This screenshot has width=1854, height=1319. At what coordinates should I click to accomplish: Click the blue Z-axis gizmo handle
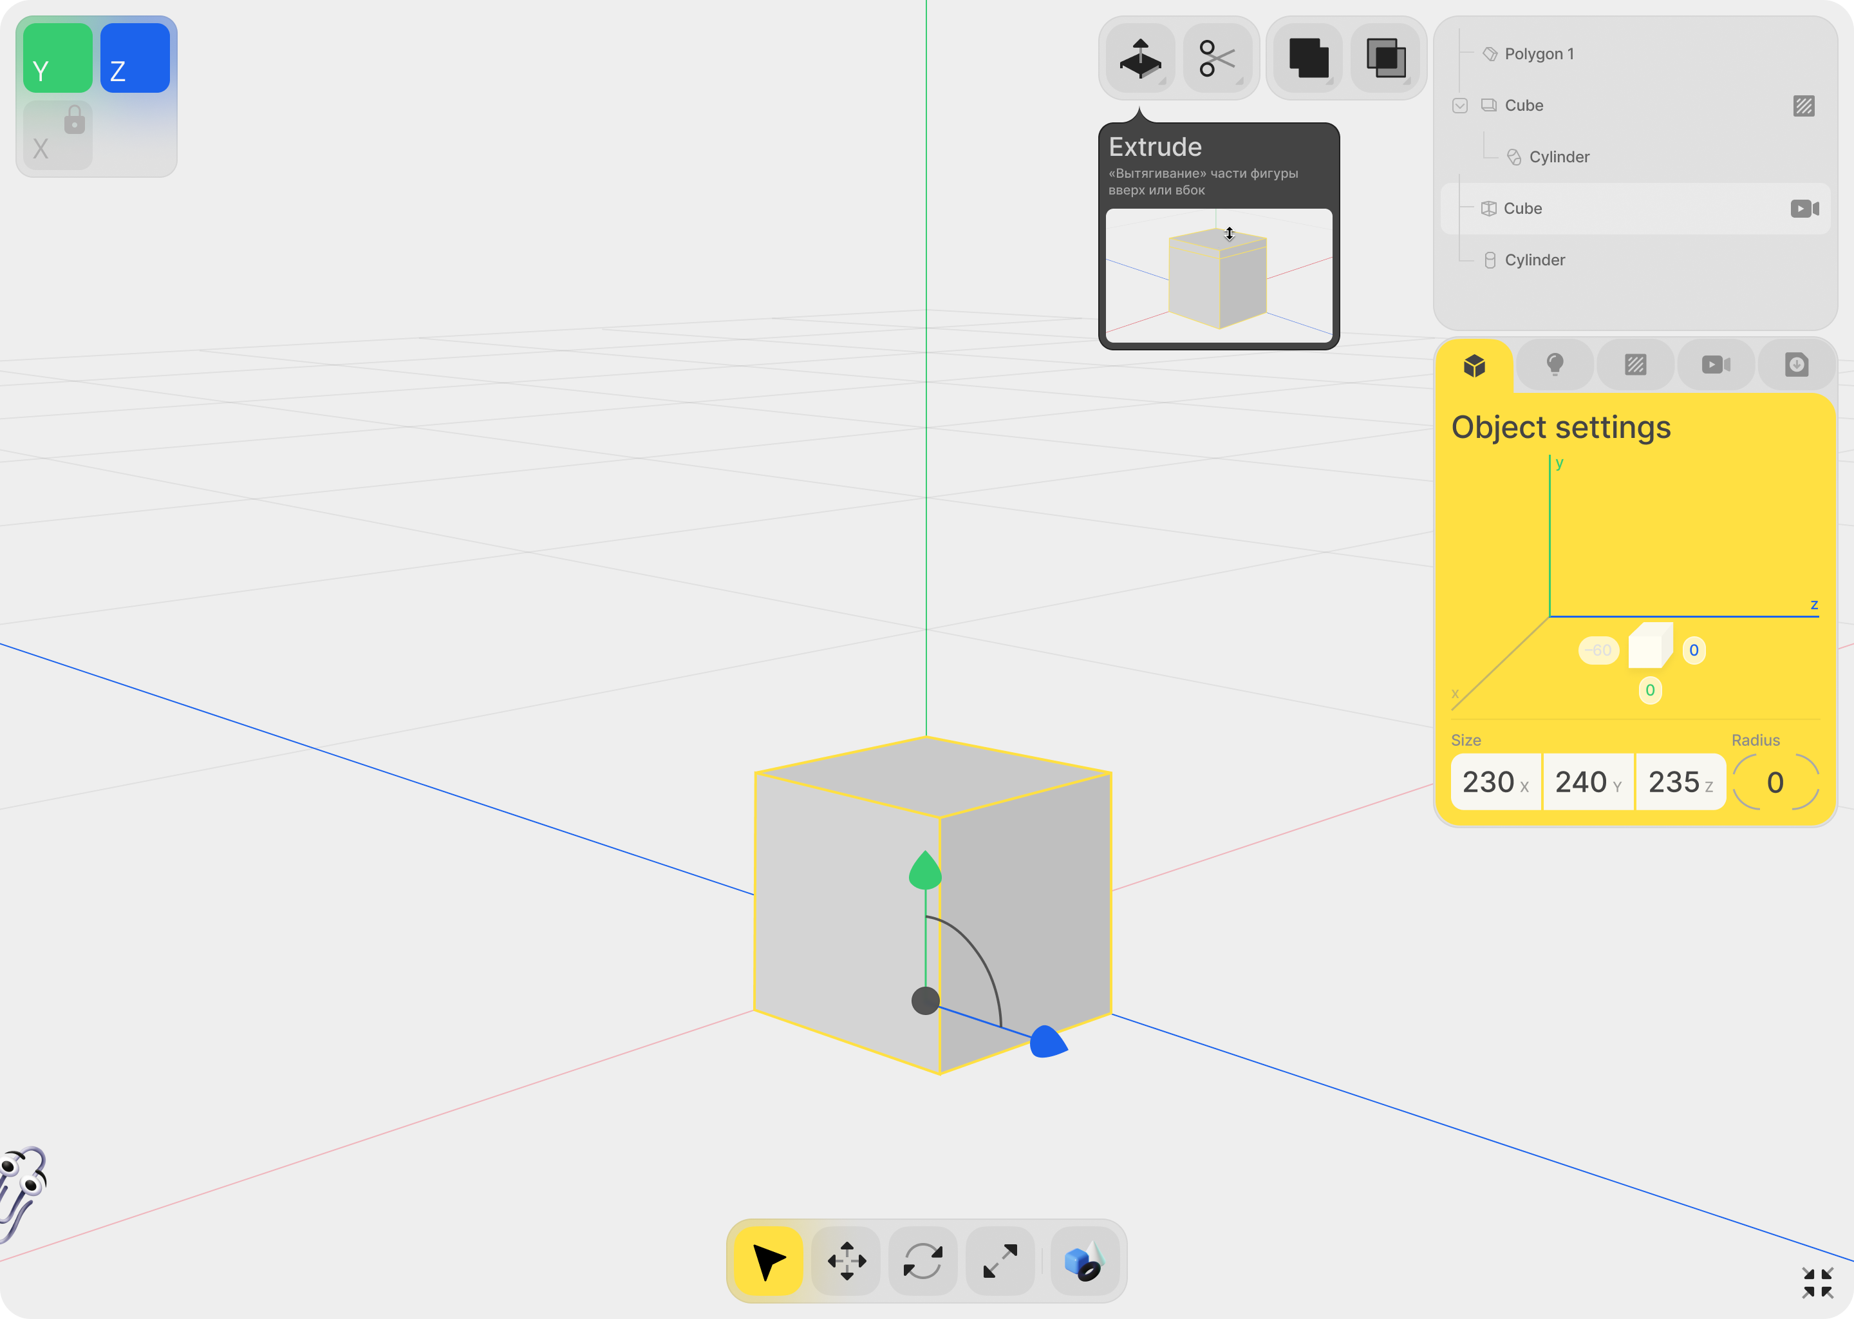point(1047,1041)
